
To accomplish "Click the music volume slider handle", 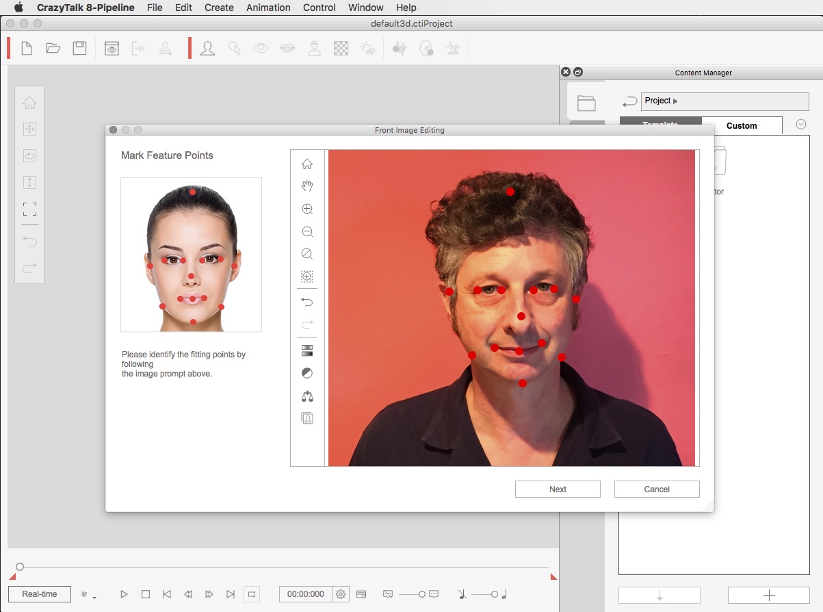I will click(495, 594).
